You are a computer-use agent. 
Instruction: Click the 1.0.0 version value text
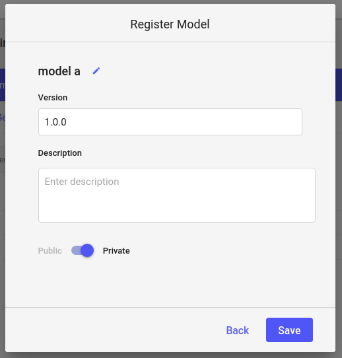55,122
